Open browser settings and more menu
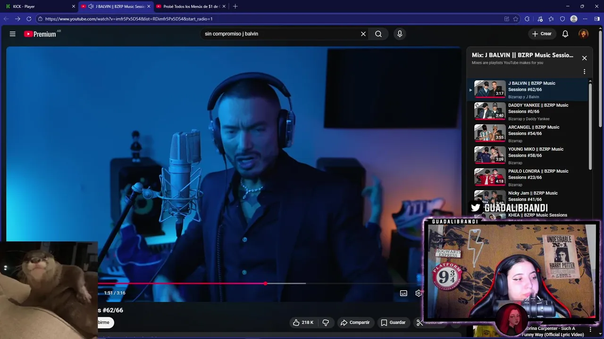This screenshot has height=339, width=604. pyautogui.click(x=585, y=19)
